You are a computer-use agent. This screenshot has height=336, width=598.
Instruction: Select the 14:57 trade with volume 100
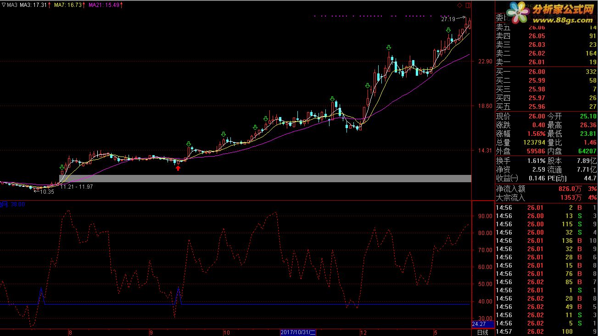pos(546,332)
